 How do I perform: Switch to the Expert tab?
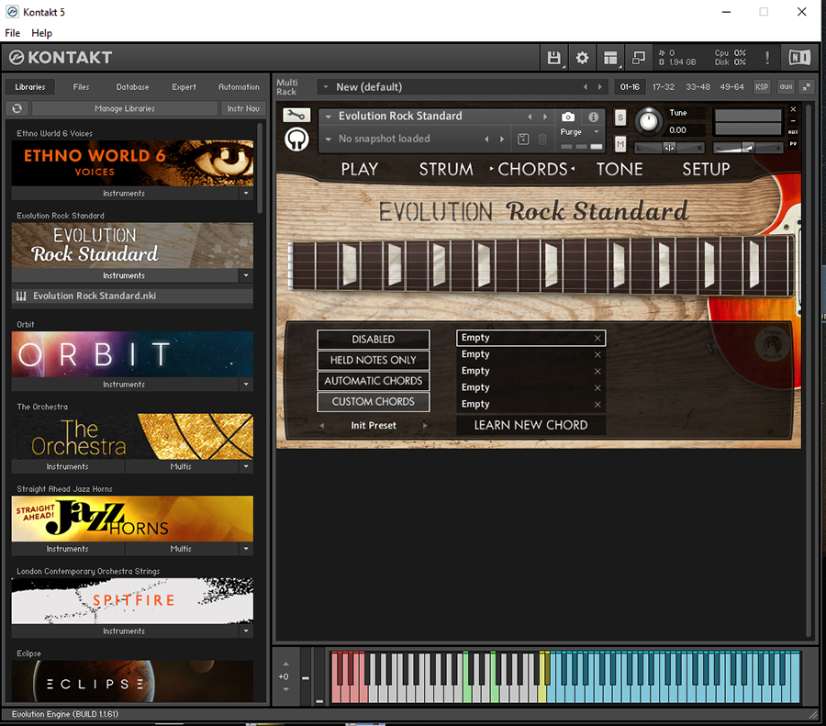coord(184,87)
